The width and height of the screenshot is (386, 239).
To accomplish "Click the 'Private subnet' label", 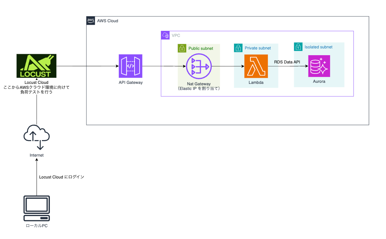I will 258,48.
